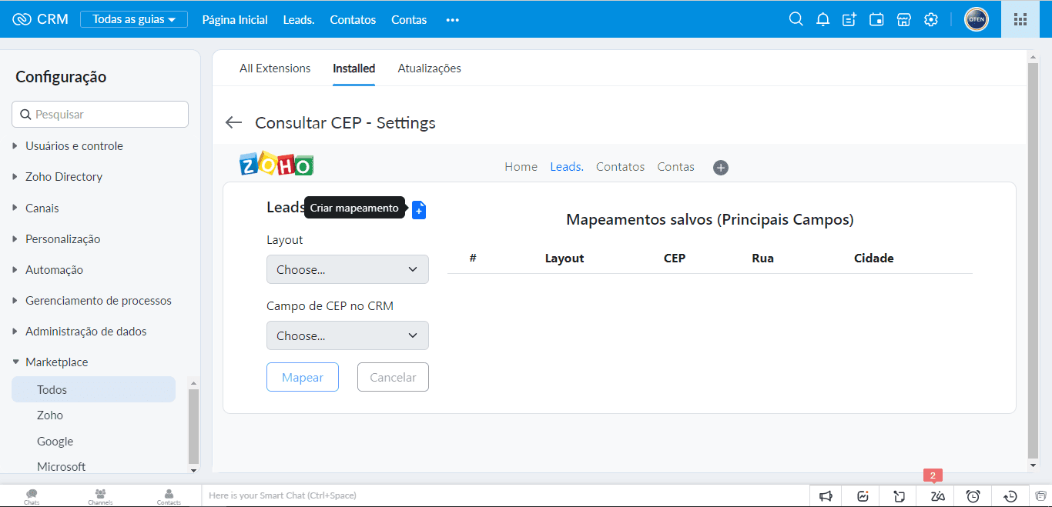
Task: Open the Layout dropdown
Action: (347, 269)
